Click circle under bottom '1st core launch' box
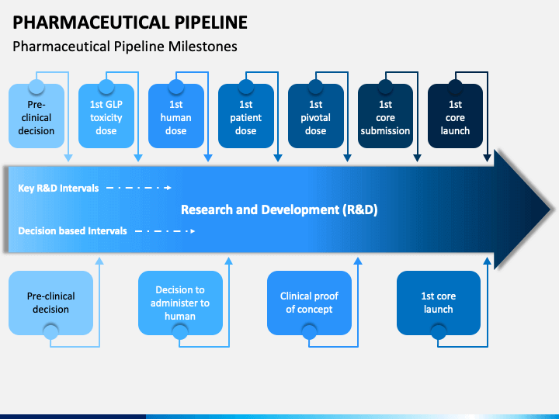The width and height of the screenshot is (559, 419). tap(439, 332)
